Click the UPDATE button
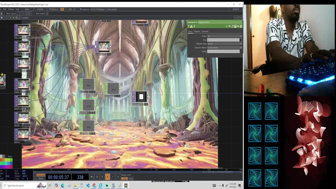336x189 pixels. pyautogui.click(x=236, y=9)
